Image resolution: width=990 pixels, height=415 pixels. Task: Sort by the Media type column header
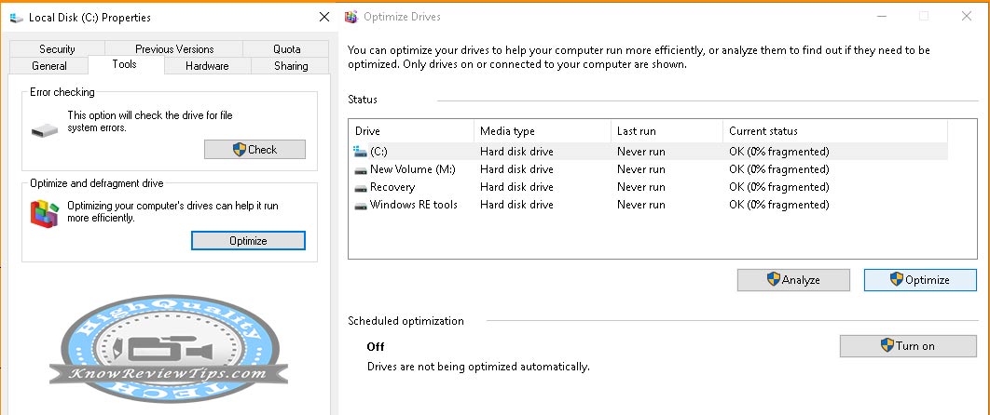click(542, 131)
